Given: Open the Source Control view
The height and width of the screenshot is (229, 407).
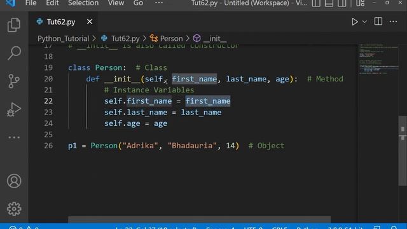Looking at the screenshot, I should point(14,81).
